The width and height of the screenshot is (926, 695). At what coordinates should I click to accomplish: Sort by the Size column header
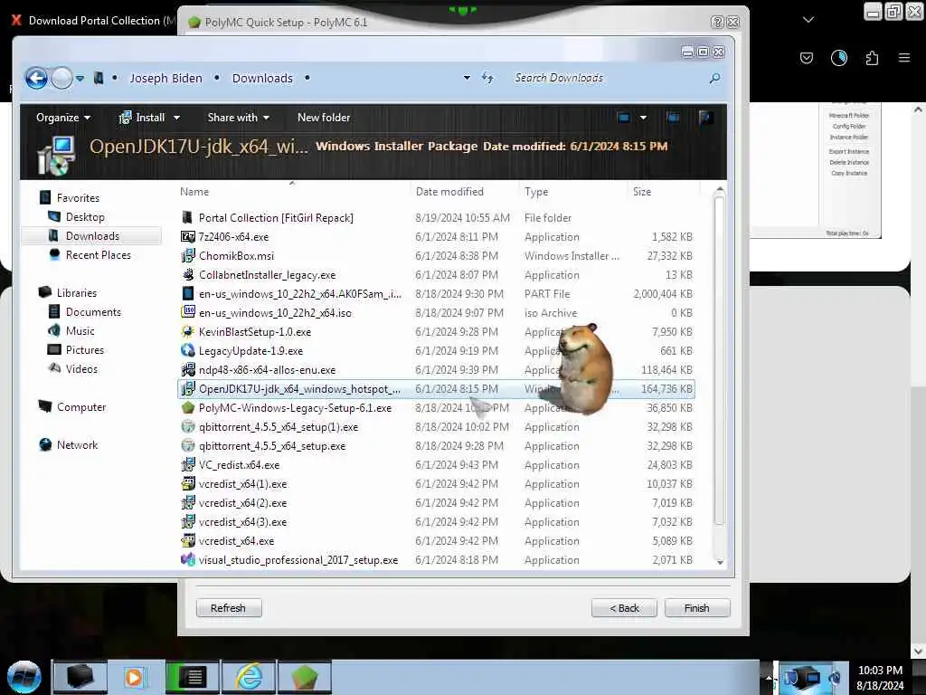tap(642, 192)
